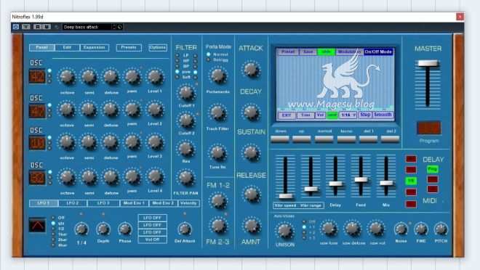Click the silver button under 'del 2' label
480x270 pixels.
click(390, 139)
